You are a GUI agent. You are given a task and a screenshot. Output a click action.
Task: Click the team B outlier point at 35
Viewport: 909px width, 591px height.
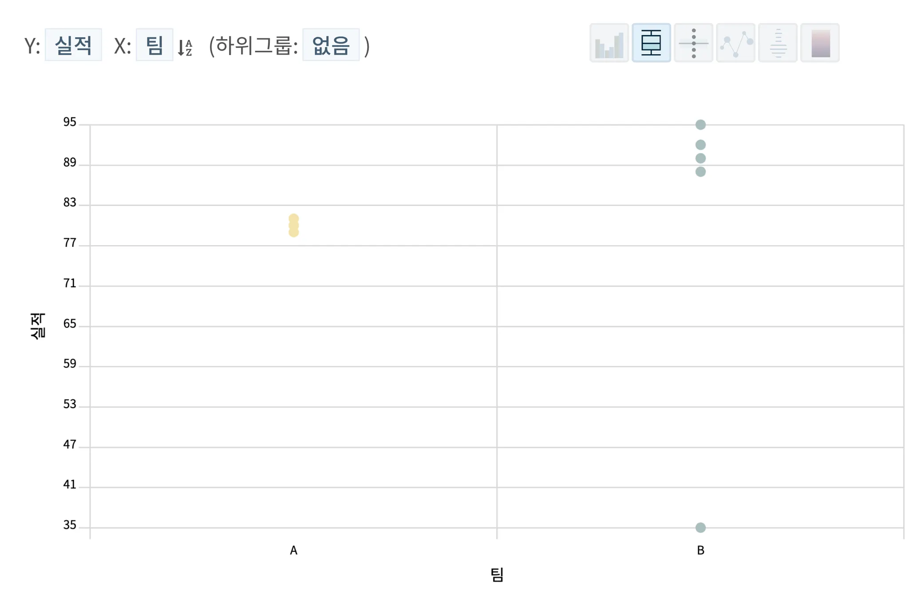pos(700,528)
